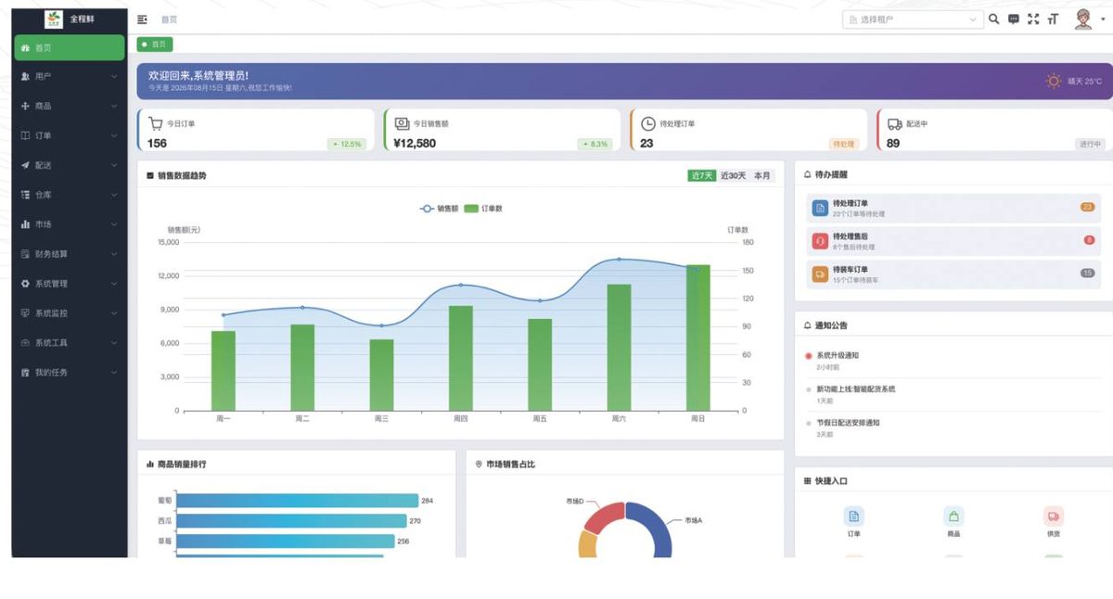Open the 商品 quick entry icon

pyautogui.click(x=953, y=516)
